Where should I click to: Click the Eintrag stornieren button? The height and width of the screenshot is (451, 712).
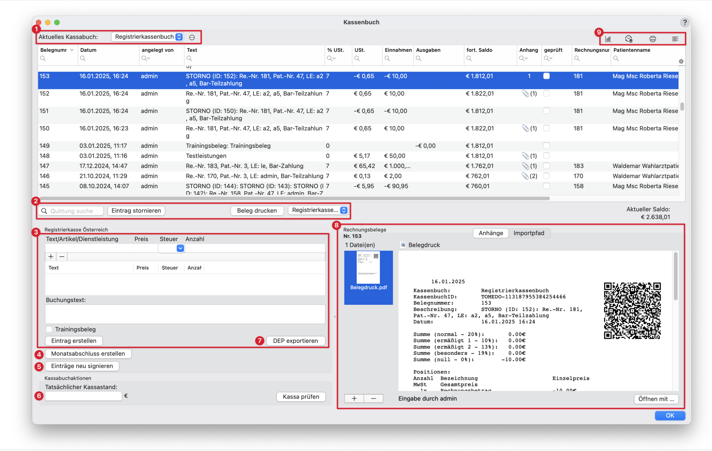136,211
